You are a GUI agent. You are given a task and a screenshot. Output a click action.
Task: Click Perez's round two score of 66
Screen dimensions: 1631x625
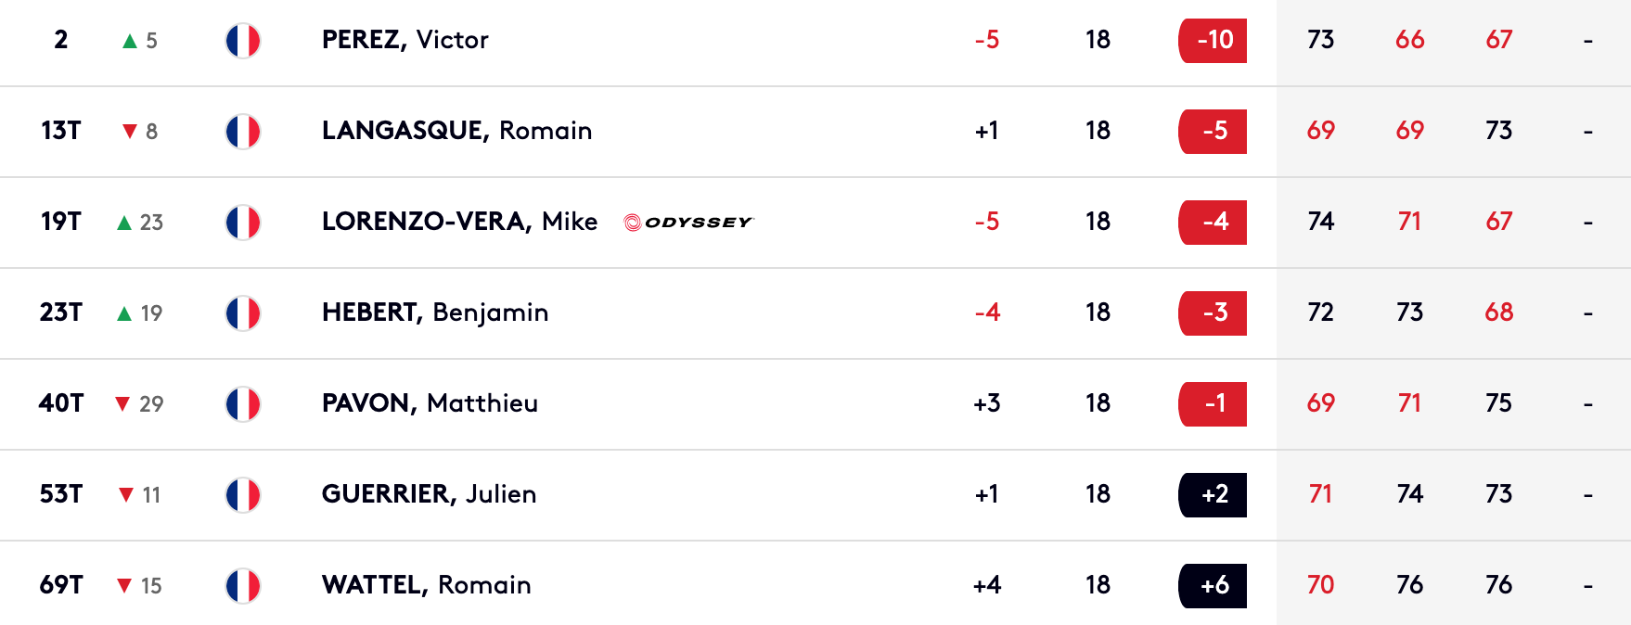click(1410, 40)
